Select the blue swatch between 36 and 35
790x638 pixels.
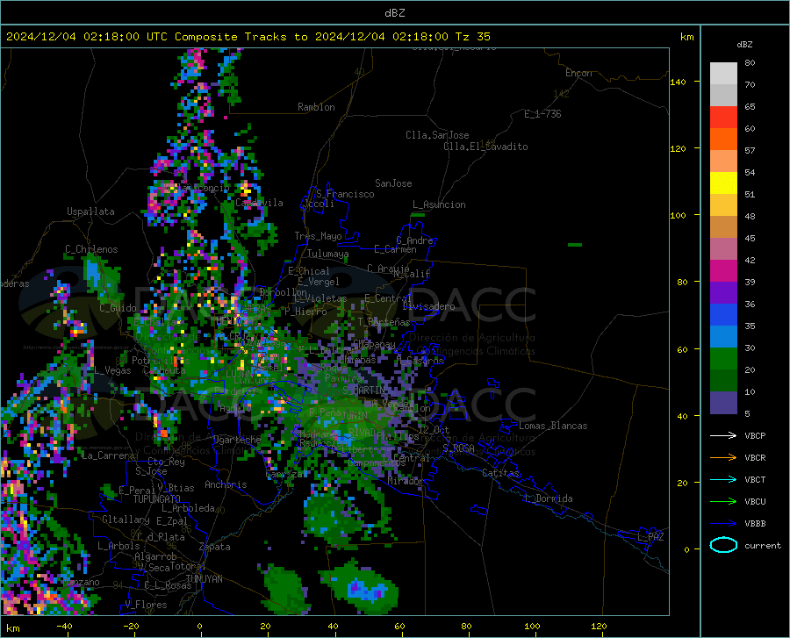(x=723, y=315)
